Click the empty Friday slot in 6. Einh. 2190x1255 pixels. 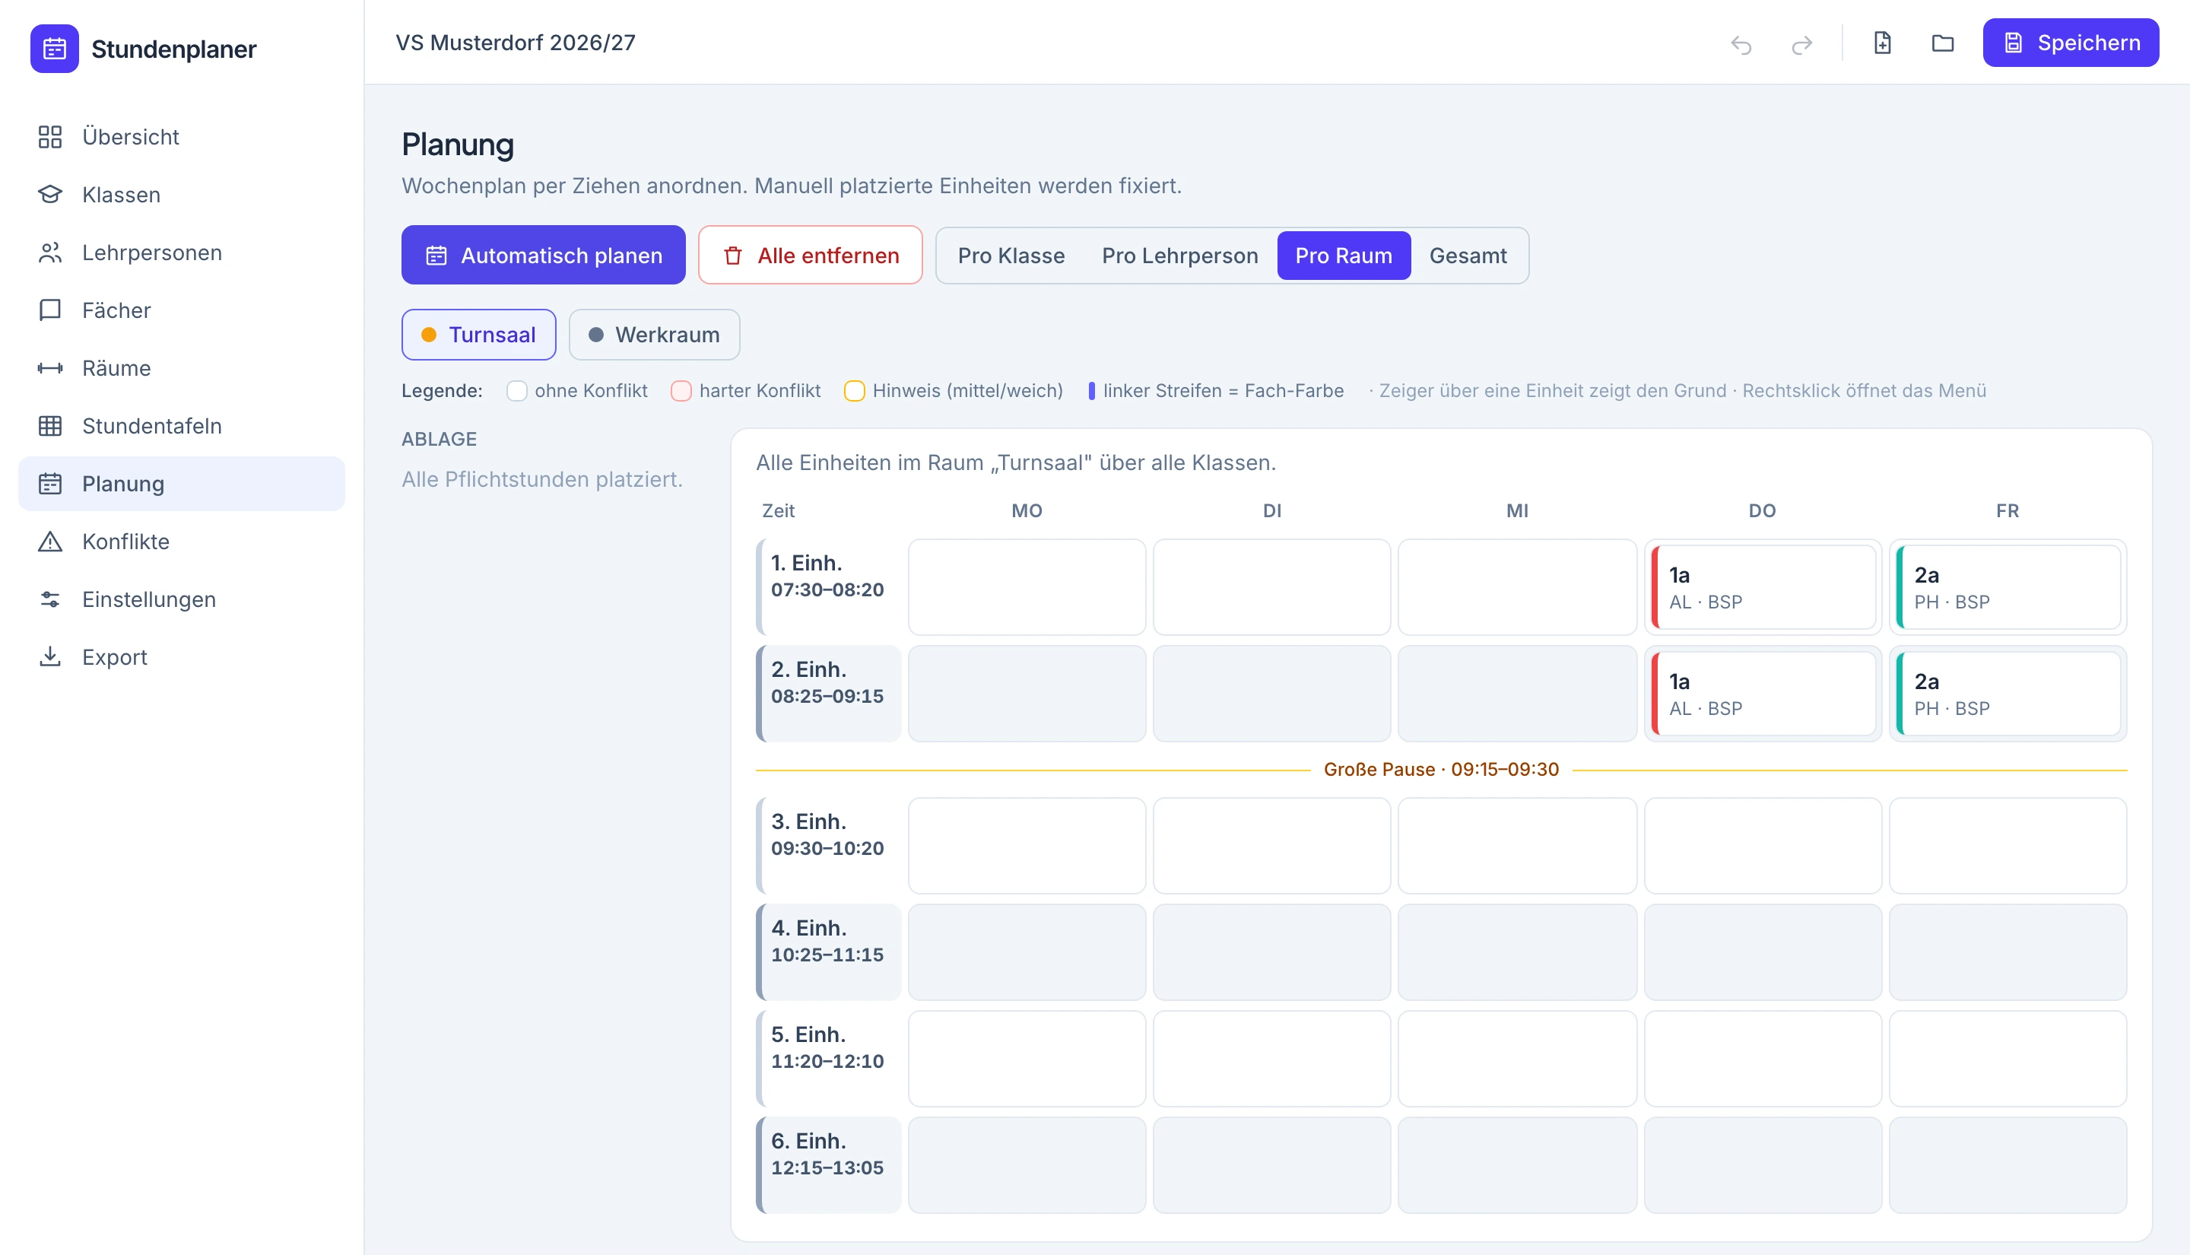[x=2007, y=1165]
